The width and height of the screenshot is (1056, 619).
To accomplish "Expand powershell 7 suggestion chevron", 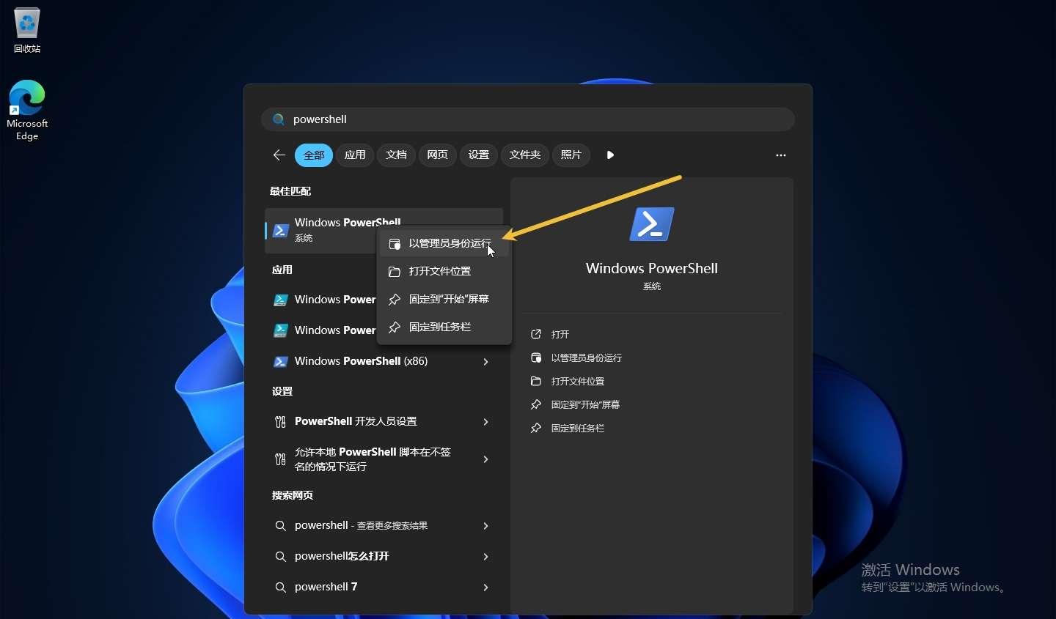I will pos(485,587).
